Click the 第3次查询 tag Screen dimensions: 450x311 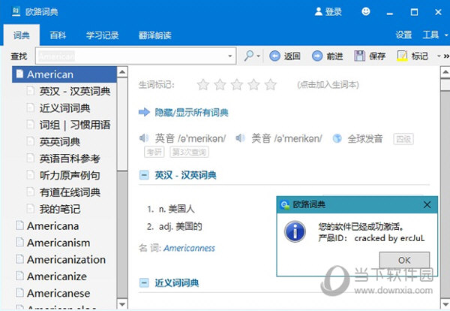[190, 152]
